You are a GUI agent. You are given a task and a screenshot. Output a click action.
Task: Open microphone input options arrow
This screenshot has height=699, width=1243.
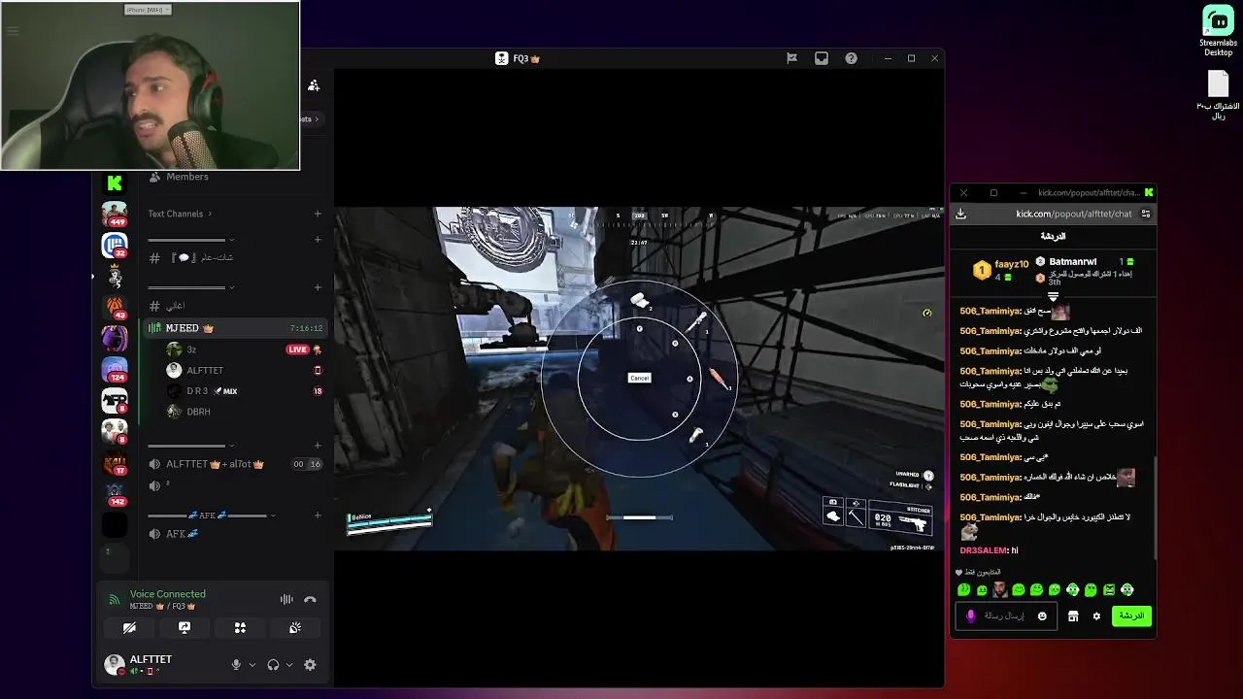[x=252, y=665]
